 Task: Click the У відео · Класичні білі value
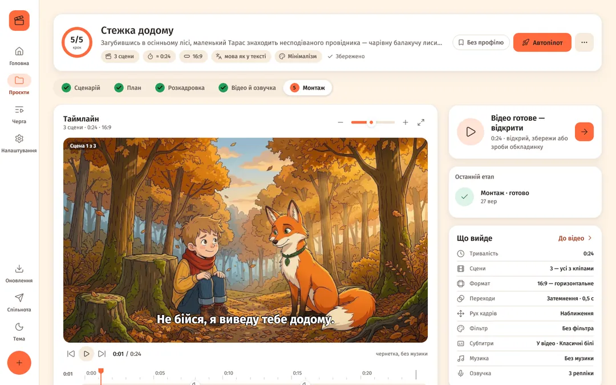(x=565, y=343)
